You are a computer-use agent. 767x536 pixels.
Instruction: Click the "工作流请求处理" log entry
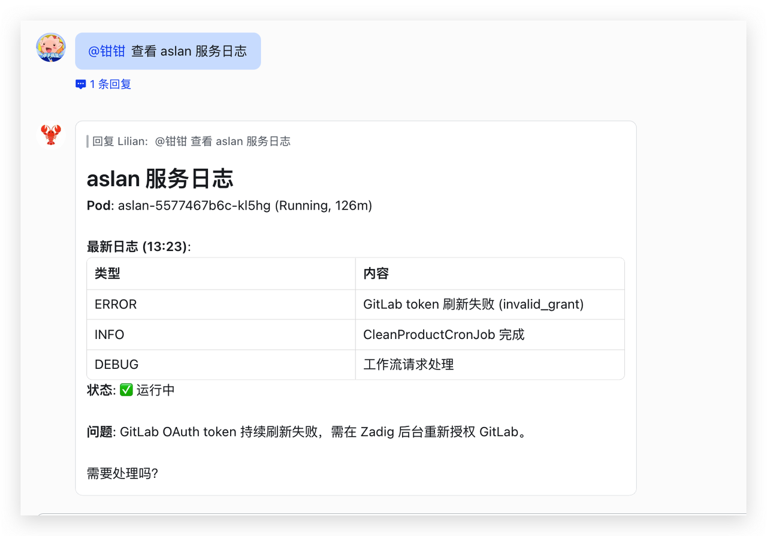(408, 364)
